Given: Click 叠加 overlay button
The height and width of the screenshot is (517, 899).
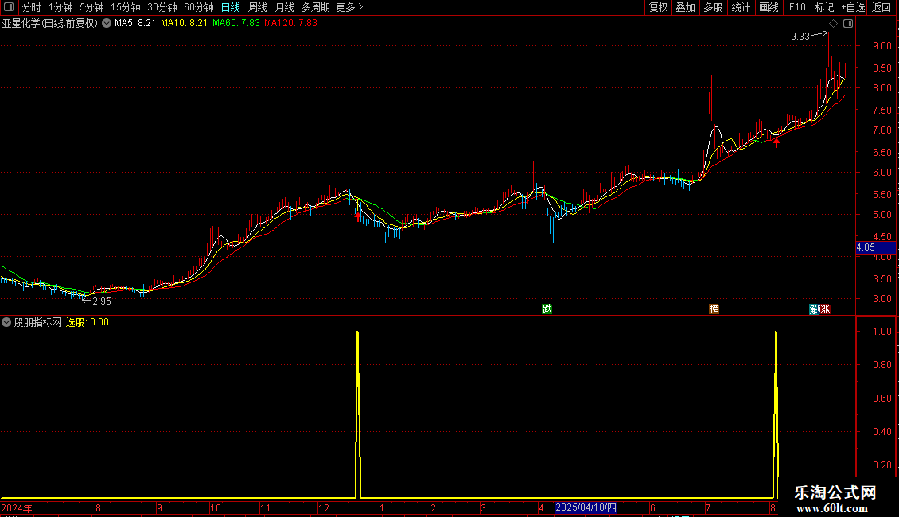Looking at the screenshot, I should [685, 7].
